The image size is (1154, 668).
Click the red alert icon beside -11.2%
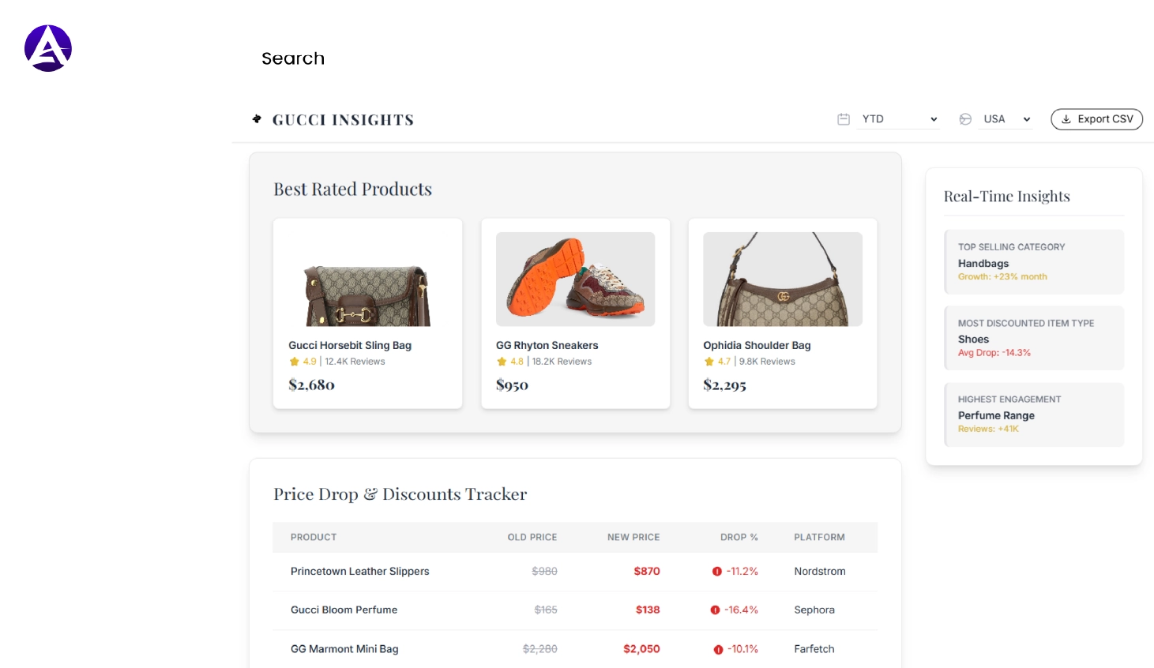pos(717,572)
